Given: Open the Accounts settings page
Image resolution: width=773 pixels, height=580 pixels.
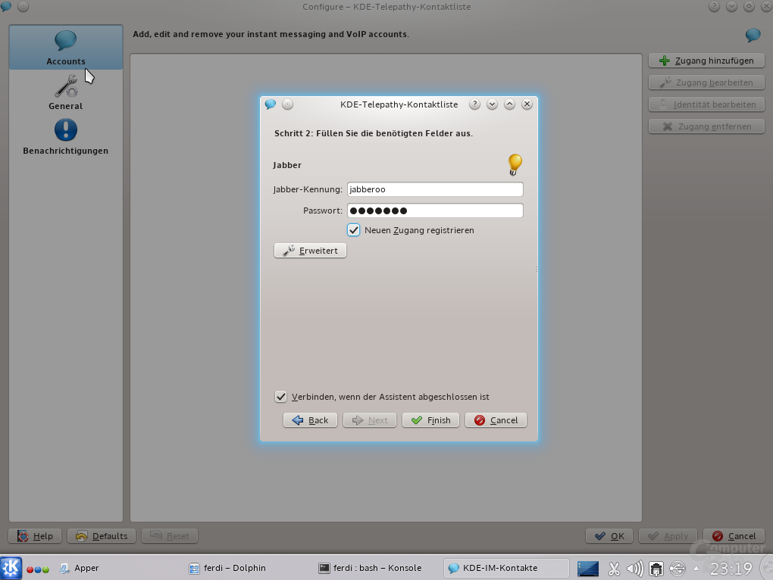Looking at the screenshot, I should click(x=66, y=47).
